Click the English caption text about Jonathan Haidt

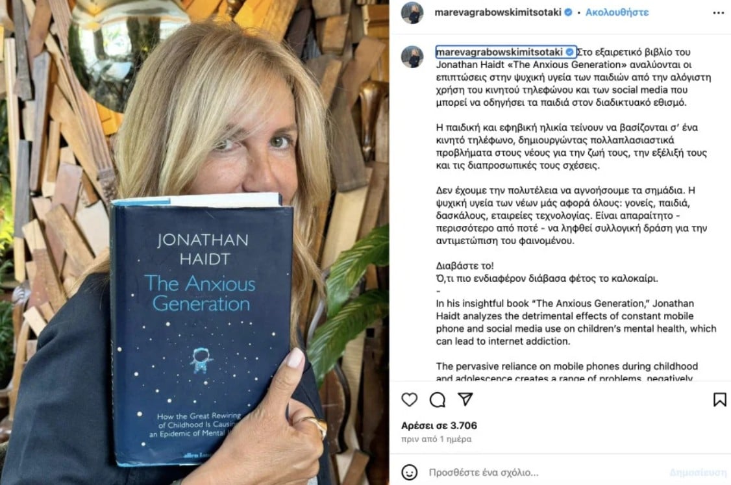coord(576,322)
